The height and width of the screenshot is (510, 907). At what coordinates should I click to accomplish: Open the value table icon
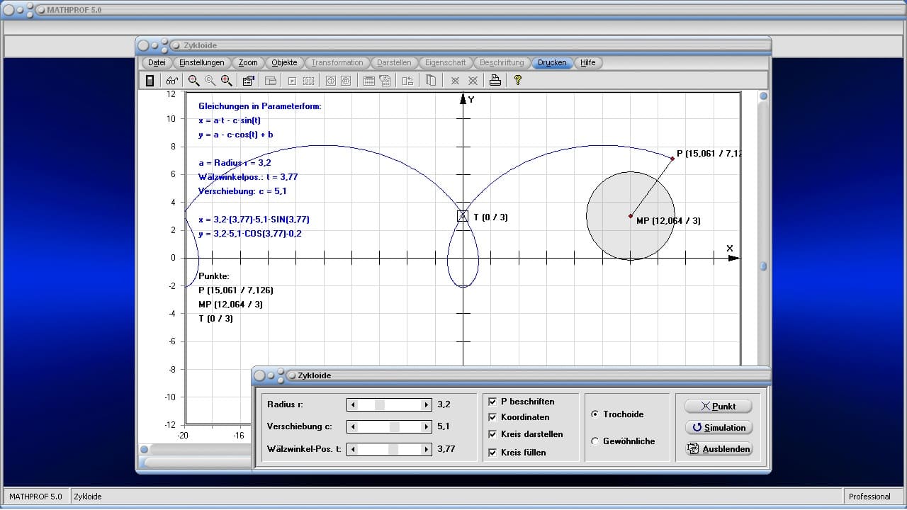click(368, 81)
